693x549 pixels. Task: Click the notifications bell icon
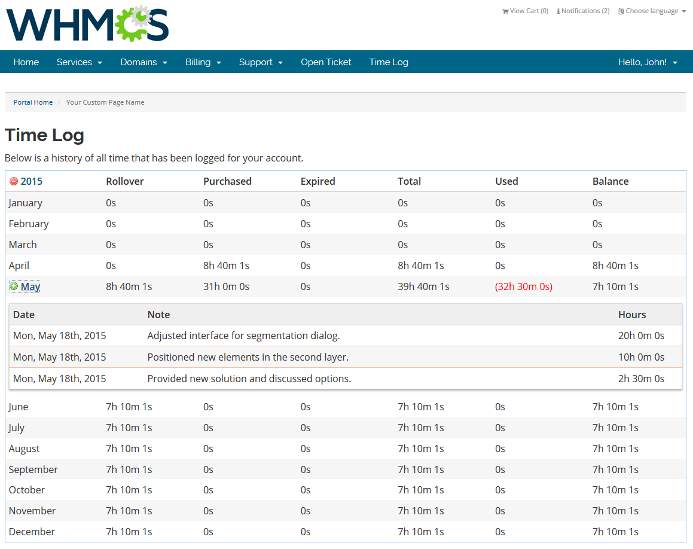(x=560, y=11)
